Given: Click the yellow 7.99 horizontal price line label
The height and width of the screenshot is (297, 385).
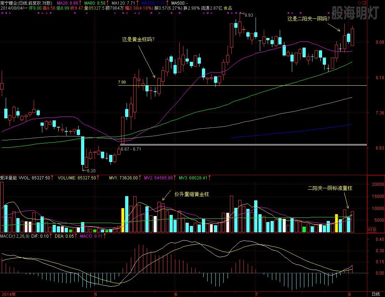Looking at the screenshot, I should [x=122, y=82].
